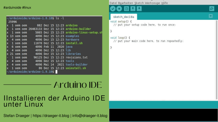Click the file size 26463133 in the terminal
The width and height of the screenshot is (218, 122).
[x=35, y=29]
